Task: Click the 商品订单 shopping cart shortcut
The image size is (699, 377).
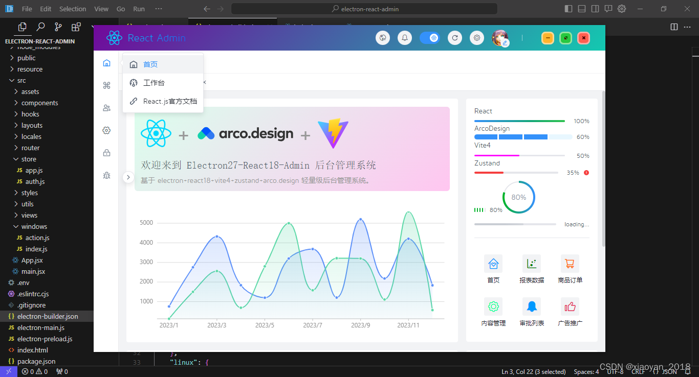Action: [570, 264]
